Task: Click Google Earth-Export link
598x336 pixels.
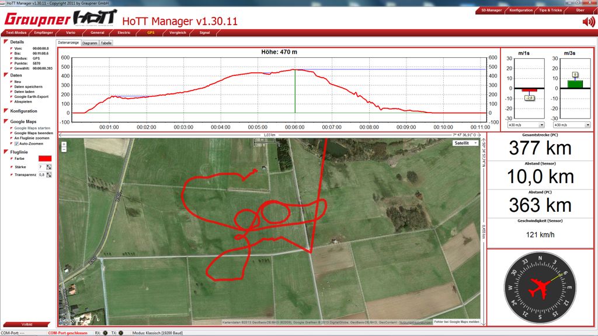Action: point(32,96)
